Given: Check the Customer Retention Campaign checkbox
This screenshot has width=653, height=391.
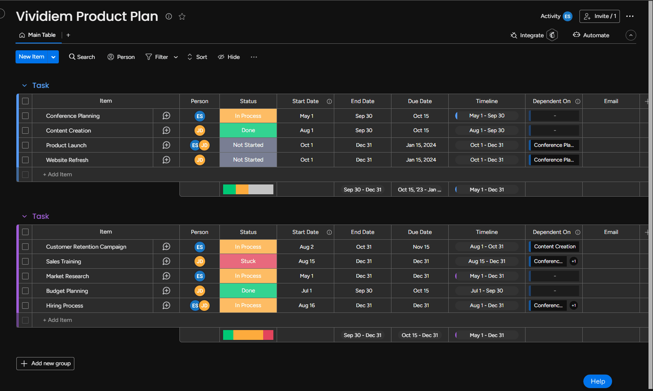Looking at the screenshot, I should [25, 247].
